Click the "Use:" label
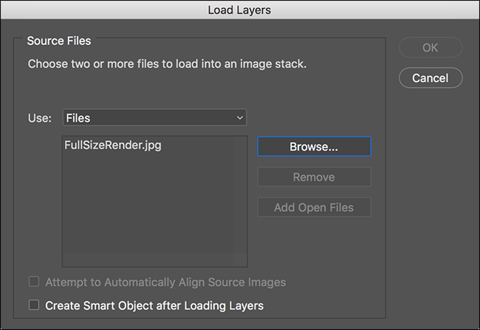The height and width of the screenshot is (330, 480). (x=39, y=117)
